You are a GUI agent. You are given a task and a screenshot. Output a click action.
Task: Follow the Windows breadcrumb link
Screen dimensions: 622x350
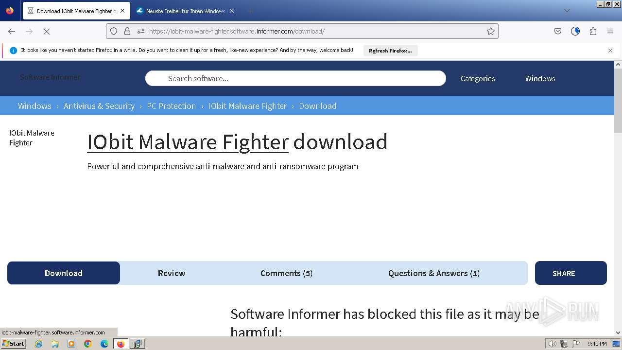point(35,106)
